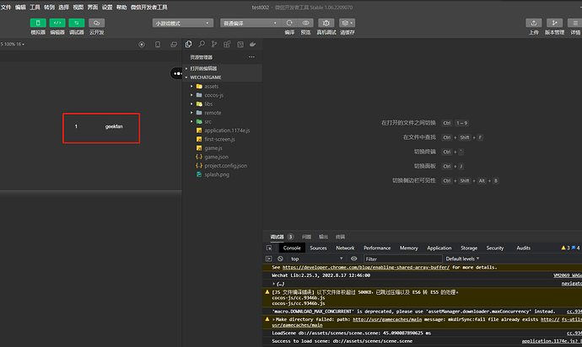Open the top context dropdown

point(316,259)
